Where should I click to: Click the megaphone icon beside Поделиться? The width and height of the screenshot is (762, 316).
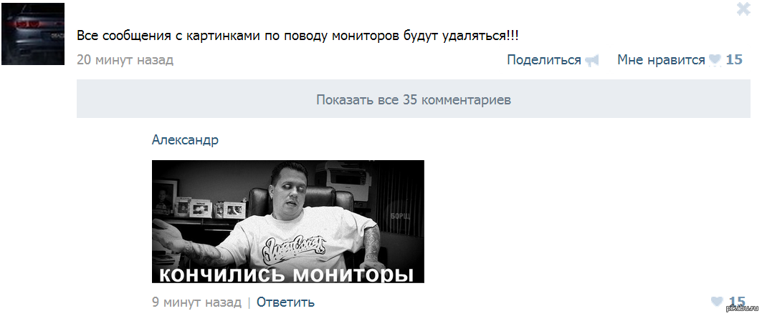tap(591, 61)
